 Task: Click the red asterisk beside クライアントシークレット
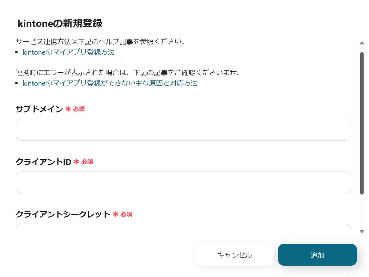(x=115, y=214)
